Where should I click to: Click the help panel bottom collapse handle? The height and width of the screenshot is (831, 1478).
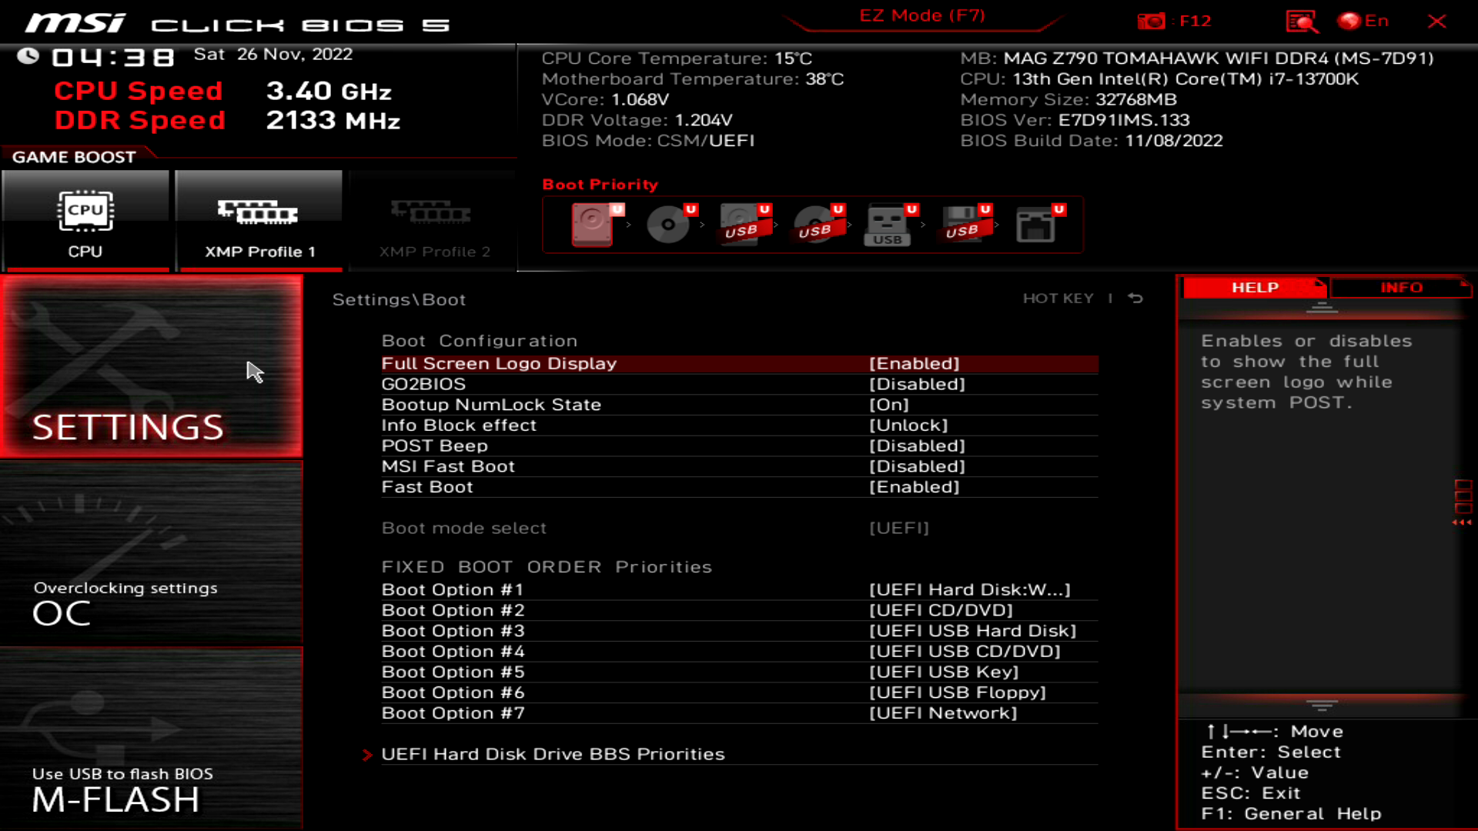tap(1322, 705)
